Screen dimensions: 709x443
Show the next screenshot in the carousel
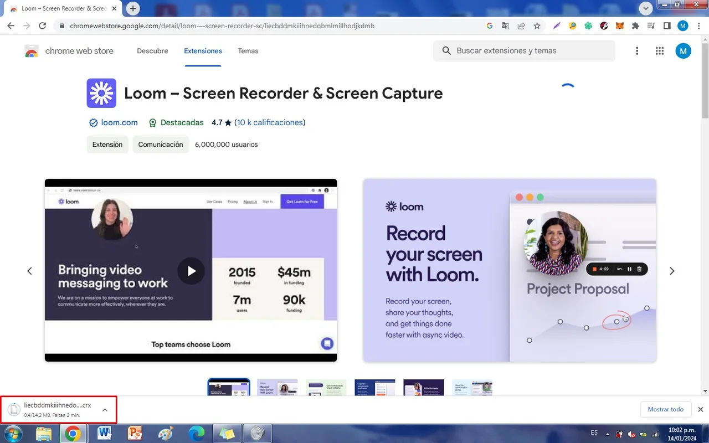coord(672,271)
